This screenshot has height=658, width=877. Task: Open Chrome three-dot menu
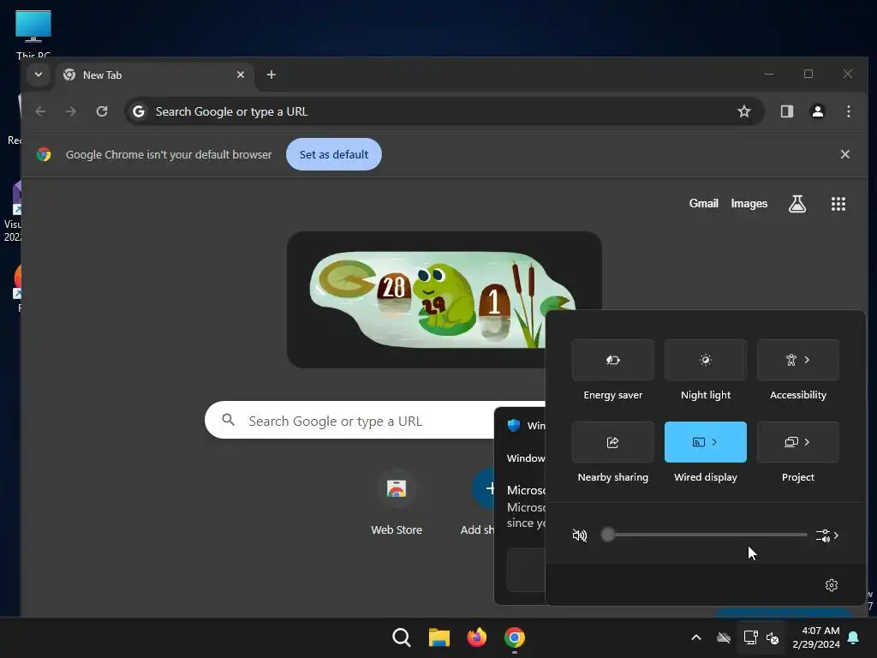click(x=849, y=111)
